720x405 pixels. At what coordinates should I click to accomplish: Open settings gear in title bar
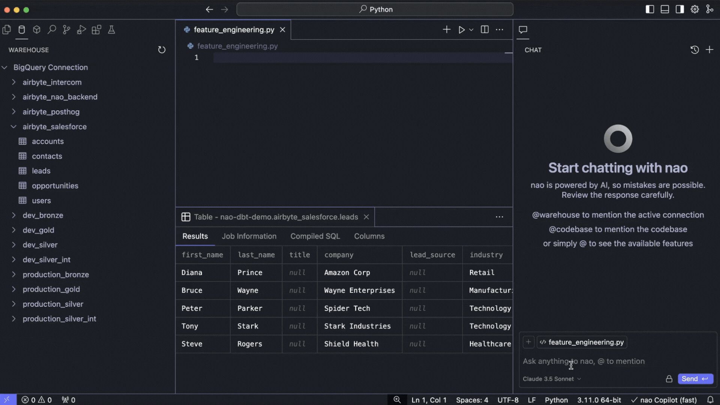pyautogui.click(x=695, y=9)
